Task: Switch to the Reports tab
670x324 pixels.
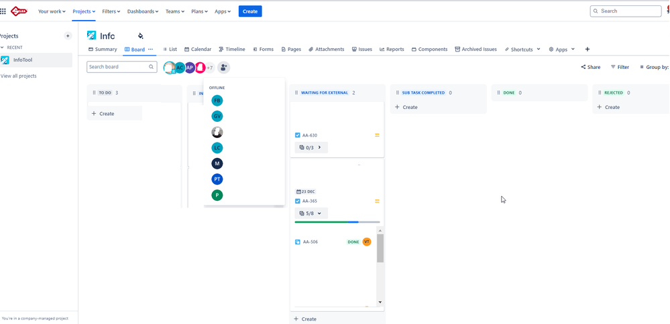Action: point(392,50)
